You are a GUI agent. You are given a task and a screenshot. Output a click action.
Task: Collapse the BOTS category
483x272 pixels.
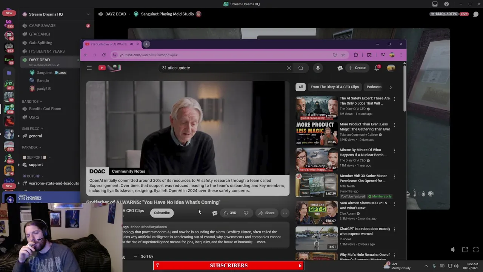[x=33, y=176]
